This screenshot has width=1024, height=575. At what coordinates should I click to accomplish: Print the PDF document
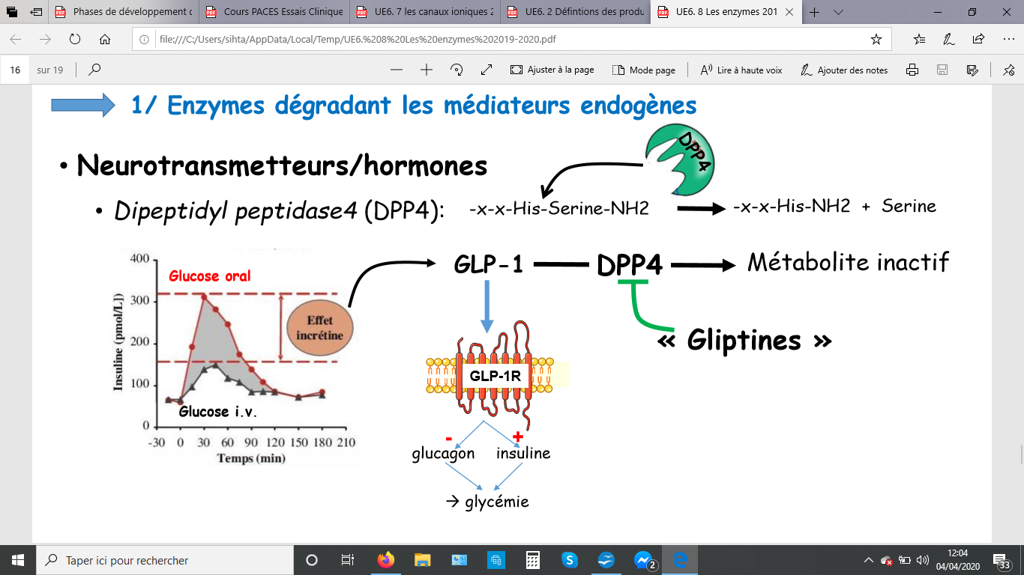pos(912,70)
